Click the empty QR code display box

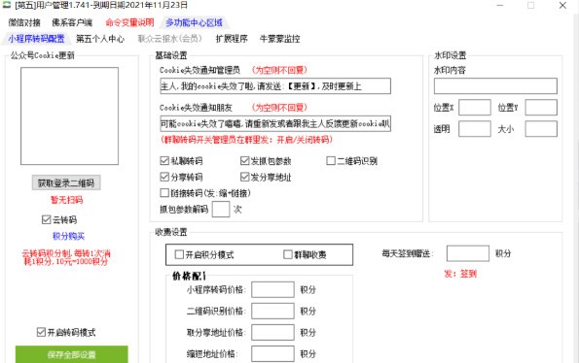69,115
